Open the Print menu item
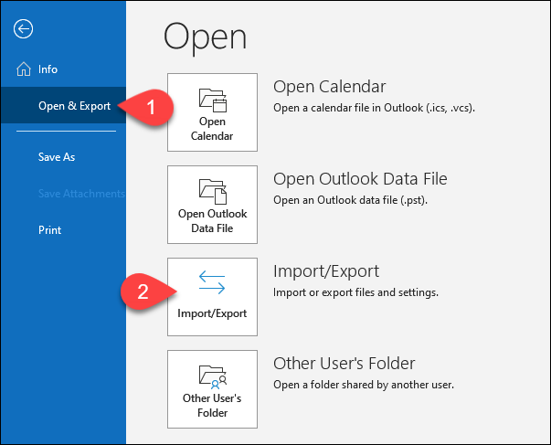This screenshot has width=551, height=445. 49,230
